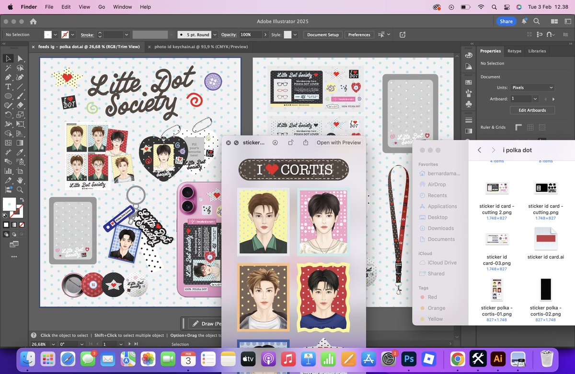Open the stroke weight dropdown
The width and height of the screenshot is (575, 374).
(126, 35)
